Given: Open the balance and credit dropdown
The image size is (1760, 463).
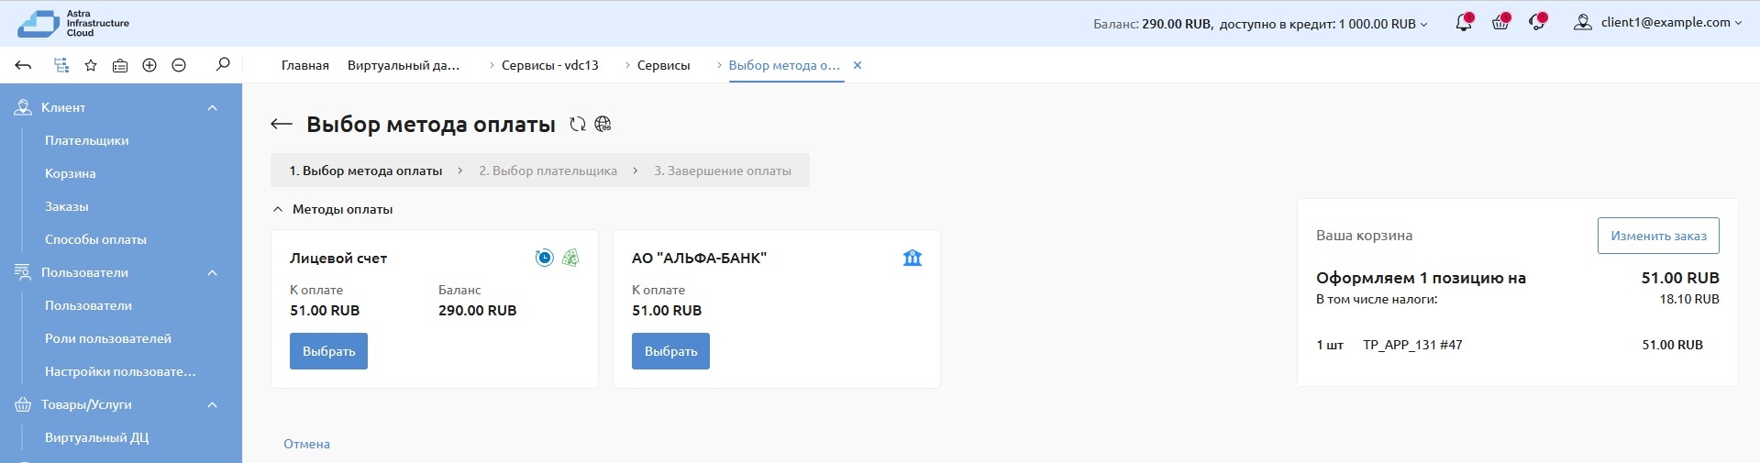Looking at the screenshot, I should tap(1260, 24).
